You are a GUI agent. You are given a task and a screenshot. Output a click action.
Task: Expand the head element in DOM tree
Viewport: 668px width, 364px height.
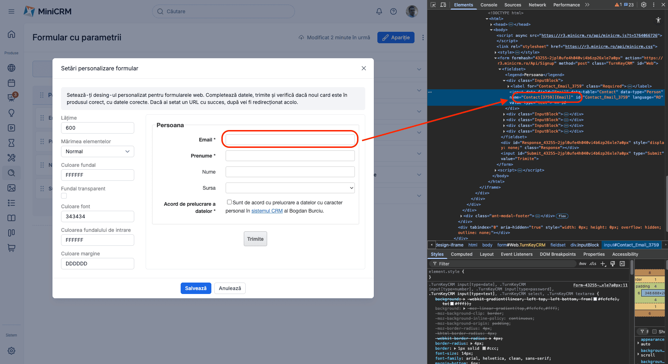[492, 24]
